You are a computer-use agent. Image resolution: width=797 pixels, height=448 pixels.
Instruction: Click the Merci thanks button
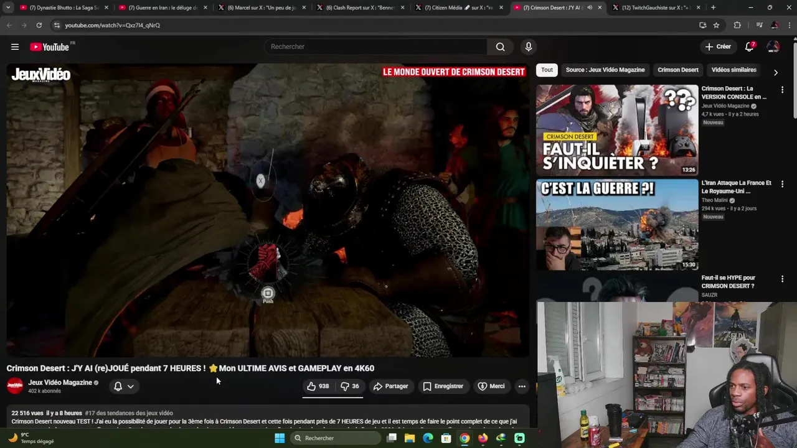point(491,386)
